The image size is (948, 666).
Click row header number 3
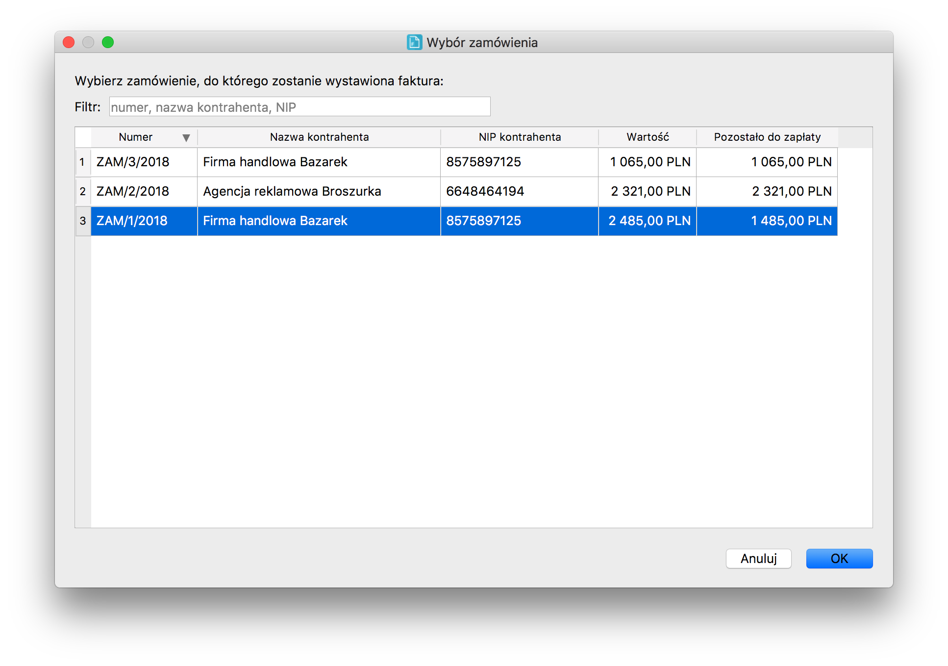click(83, 221)
